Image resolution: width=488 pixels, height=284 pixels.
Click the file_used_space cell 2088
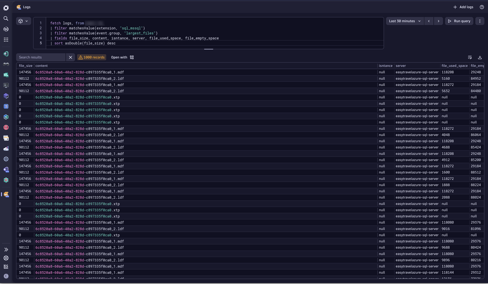tap(446, 197)
